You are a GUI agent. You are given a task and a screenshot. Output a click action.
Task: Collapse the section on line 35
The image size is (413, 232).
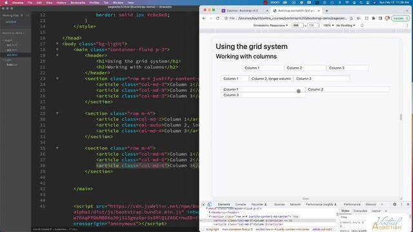tap(57, 148)
